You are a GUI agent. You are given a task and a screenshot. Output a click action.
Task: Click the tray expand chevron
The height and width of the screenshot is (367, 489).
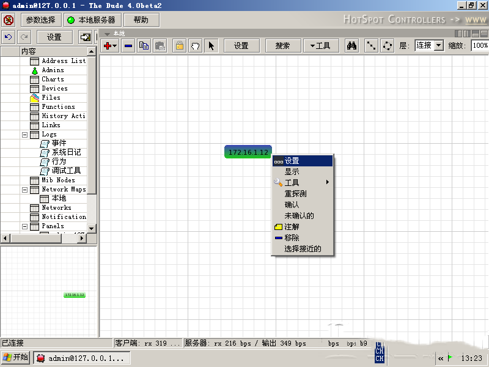coord(440,358)
